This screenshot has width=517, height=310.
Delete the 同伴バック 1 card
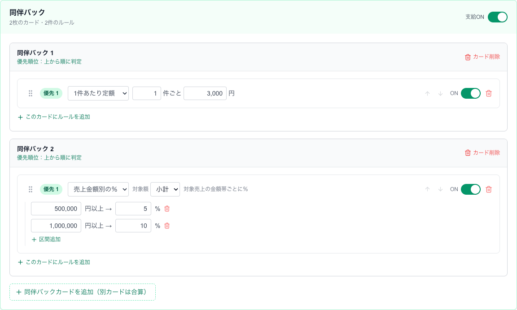[482, 57]
